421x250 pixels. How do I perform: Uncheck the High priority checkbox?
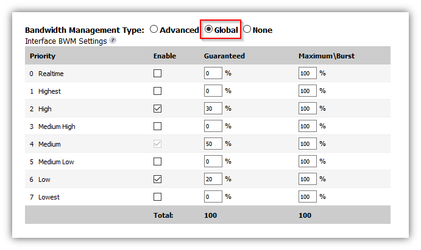coord(157,108)
